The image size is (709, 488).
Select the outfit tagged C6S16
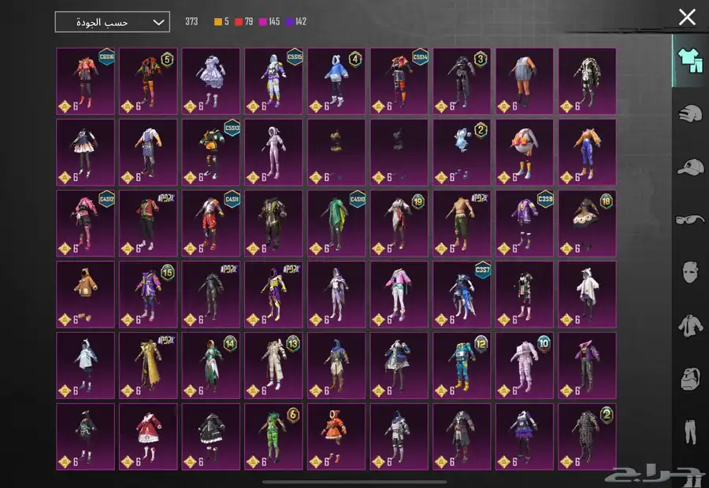pyautogui.click(x=85, y=81)
